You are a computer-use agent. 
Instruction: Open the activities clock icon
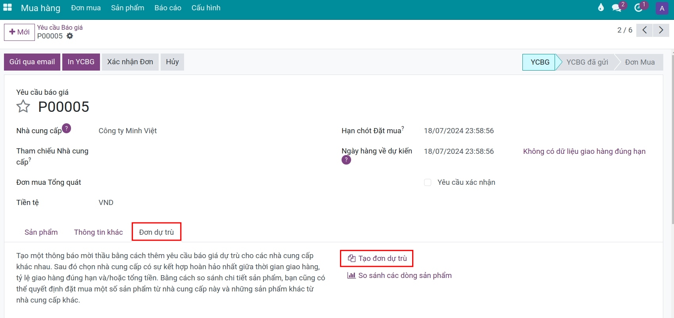(639, 8)
